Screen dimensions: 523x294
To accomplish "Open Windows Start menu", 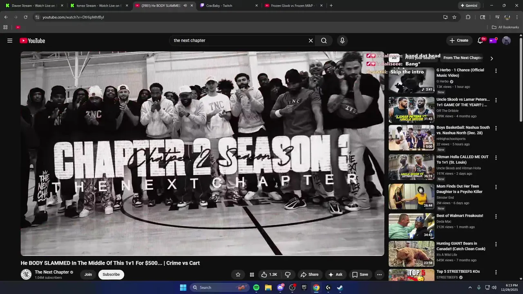I will pyautogui.click(x=183, y=287).
